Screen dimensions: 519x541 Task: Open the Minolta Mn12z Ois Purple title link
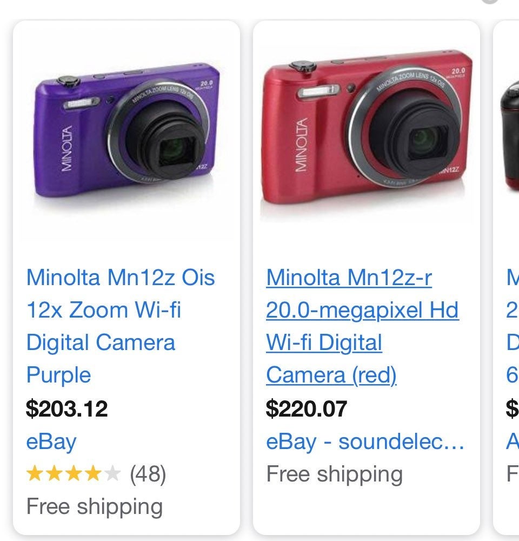click(120, 326)
